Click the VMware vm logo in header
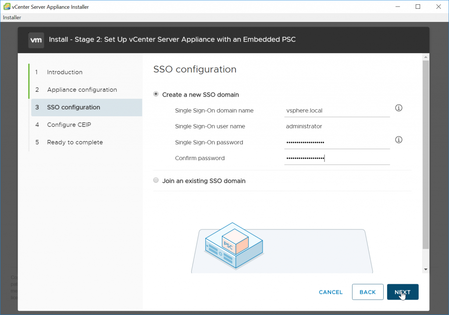 (36, 40)
